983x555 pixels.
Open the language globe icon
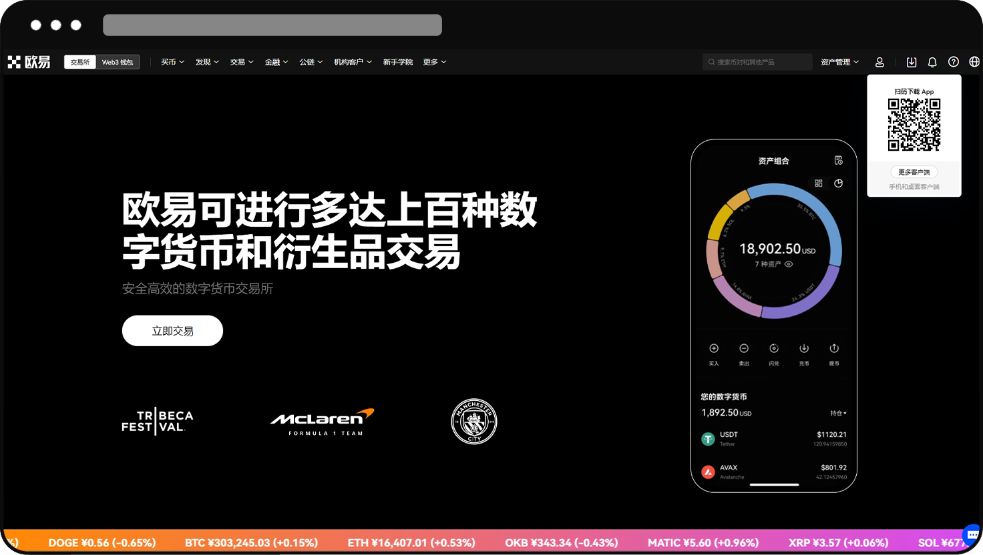point(974,62)
